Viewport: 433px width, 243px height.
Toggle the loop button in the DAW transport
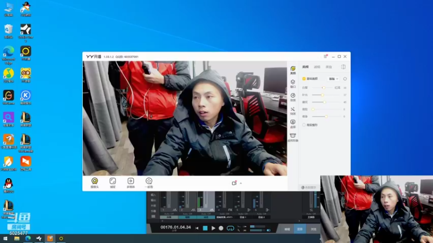coord(231,228)
